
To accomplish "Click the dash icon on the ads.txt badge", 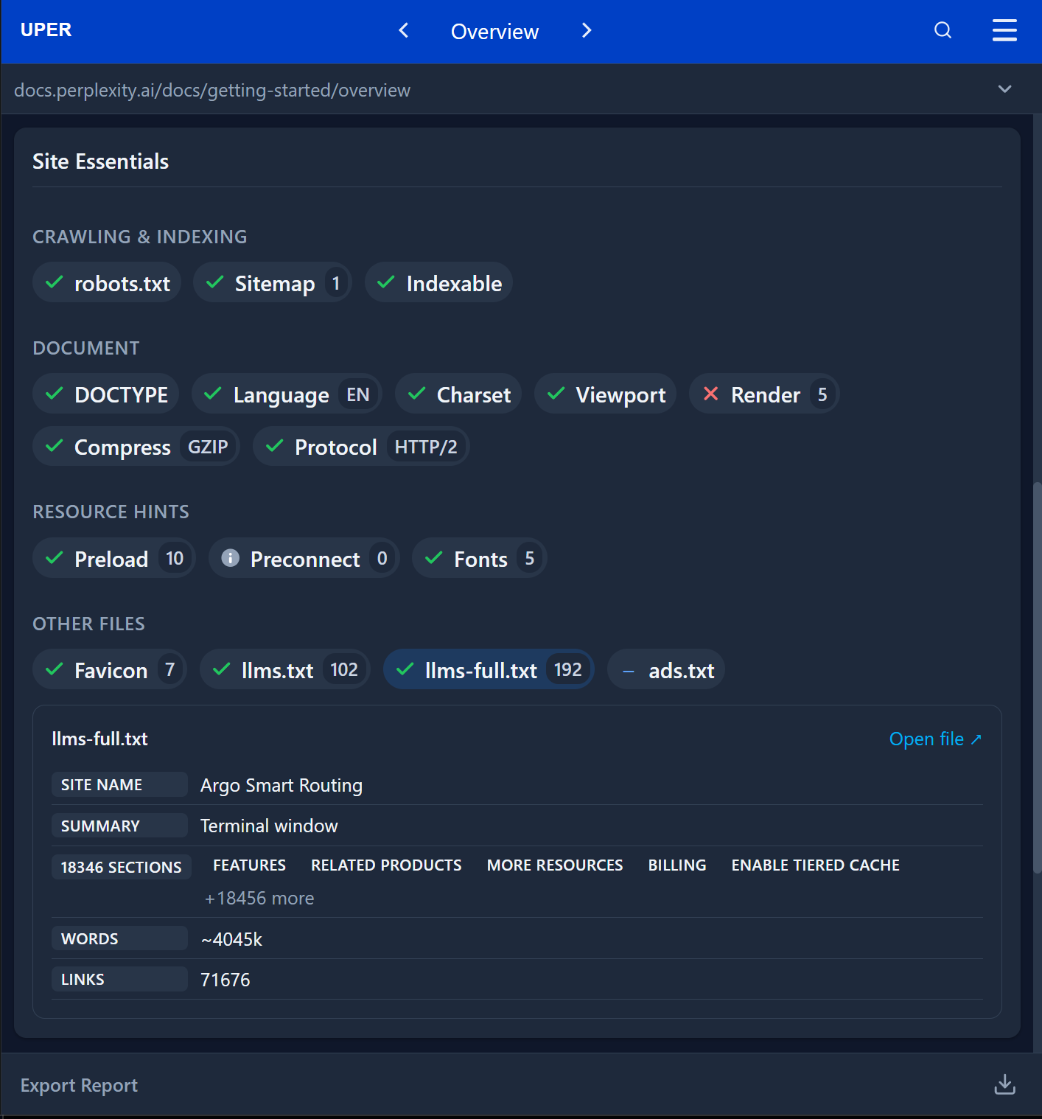I will 628,669.
